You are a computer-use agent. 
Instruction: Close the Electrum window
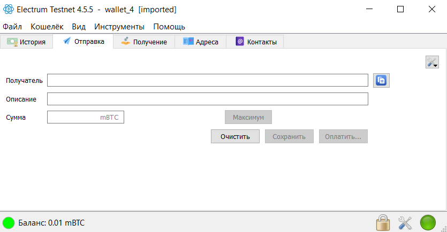[x=432, y=9]
